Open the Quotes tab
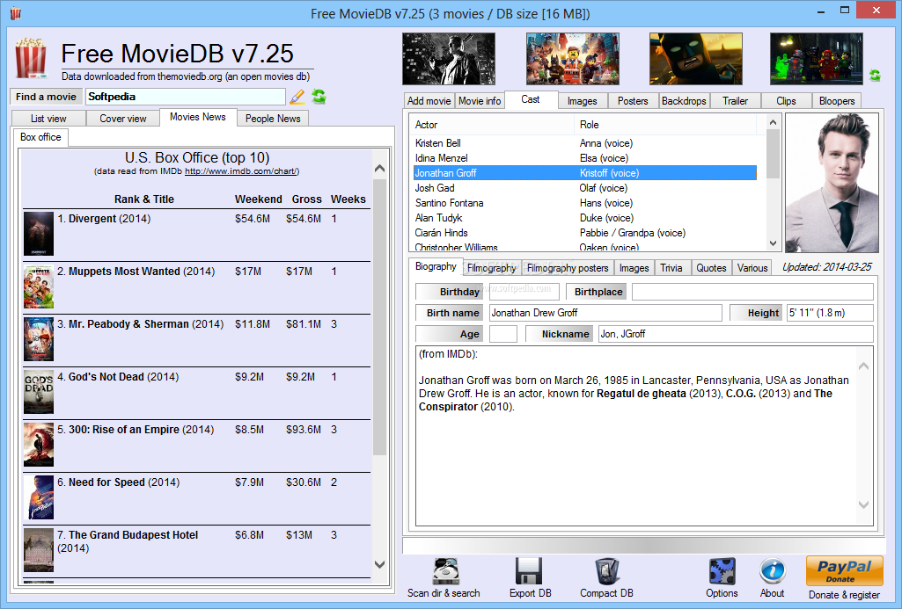This screenshot has height=609, width=902. 712,268
